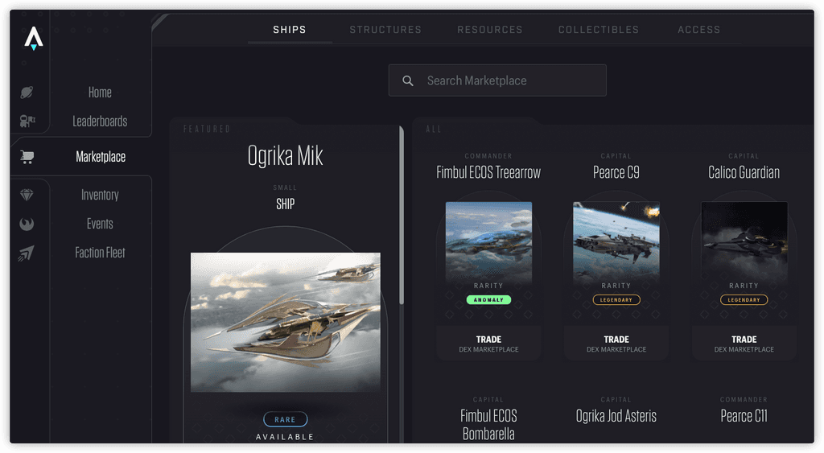Open the Leaderboards menu item
Viewport: 824px width, 453px height.
pos(100,121)
